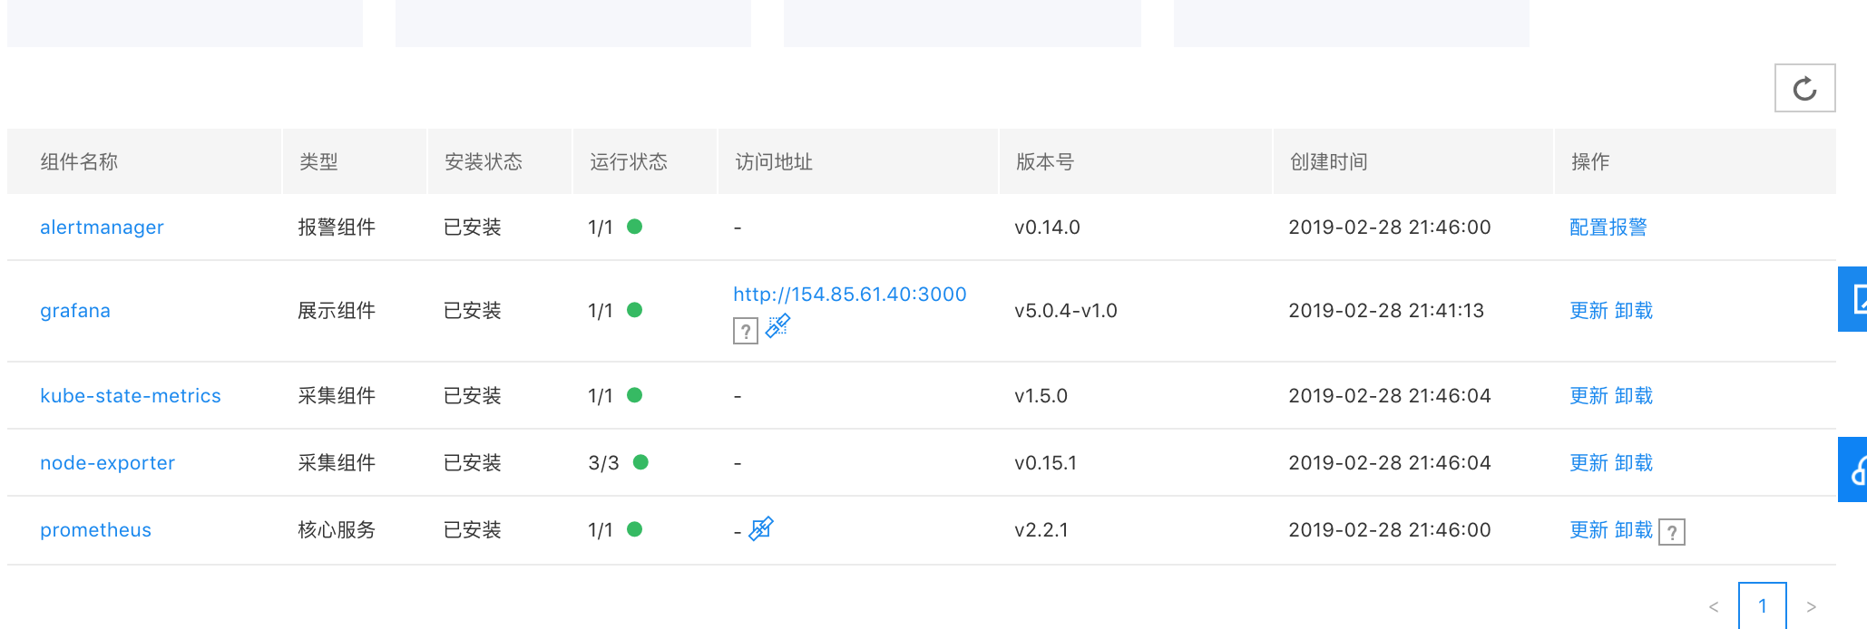Click the lower blue side tab icon
Image resolution: width=1867 pixels, height=629 pixels.
click(x=1852, y=469)
